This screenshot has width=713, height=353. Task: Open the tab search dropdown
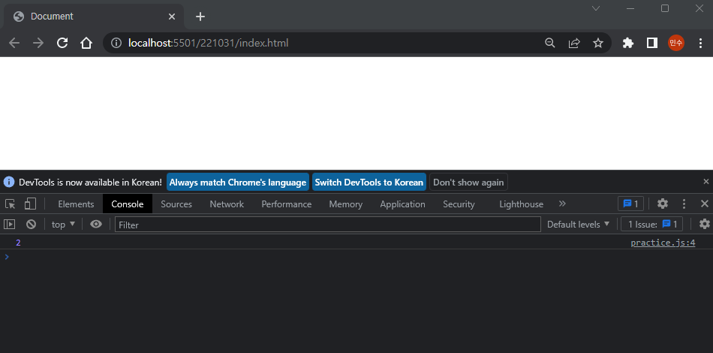tap(596, 8)
